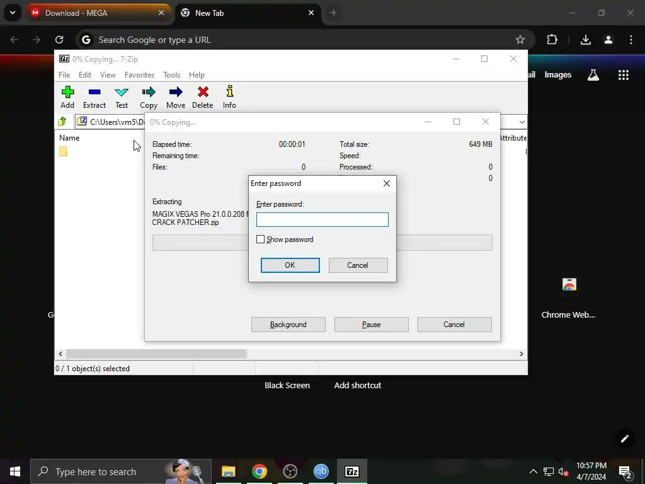Click the extraction progress bar
This screenshot has width=645, height=484.
pyautogui.click(x=322, y=243)
